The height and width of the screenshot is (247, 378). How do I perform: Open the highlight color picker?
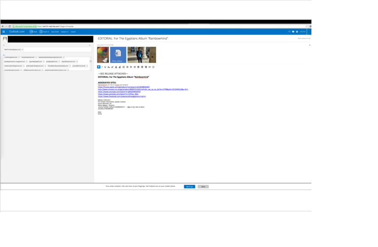pos(120,67)
